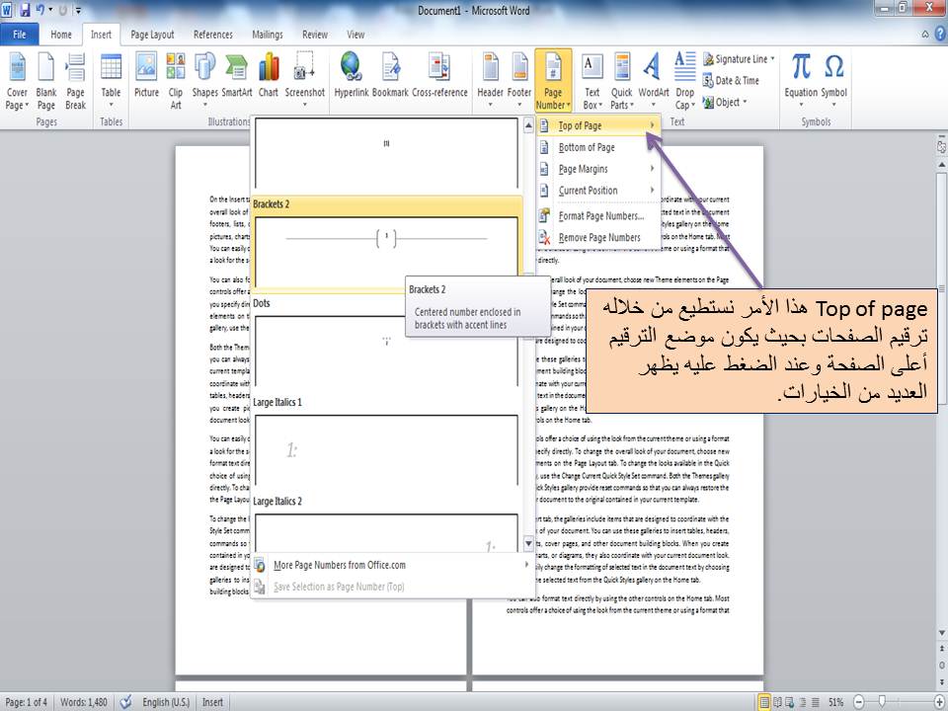Viewport: 948px width, 711px height.
Task: Switch to Web Layout view
Action: (x=790, y=702)
